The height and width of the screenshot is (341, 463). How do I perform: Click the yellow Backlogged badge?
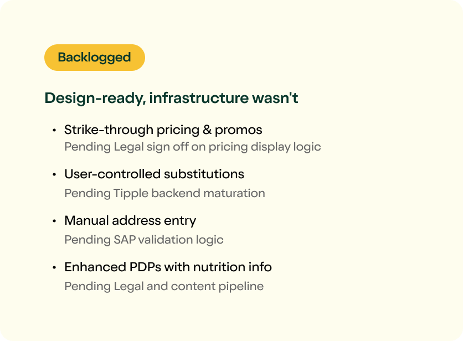[95, 58]
